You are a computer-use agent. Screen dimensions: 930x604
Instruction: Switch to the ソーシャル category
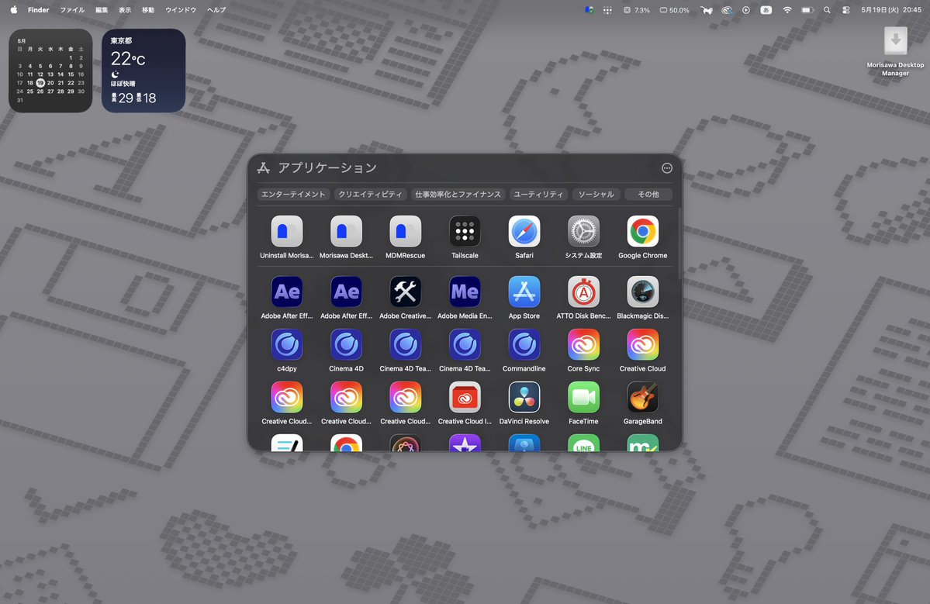point(596,195)
